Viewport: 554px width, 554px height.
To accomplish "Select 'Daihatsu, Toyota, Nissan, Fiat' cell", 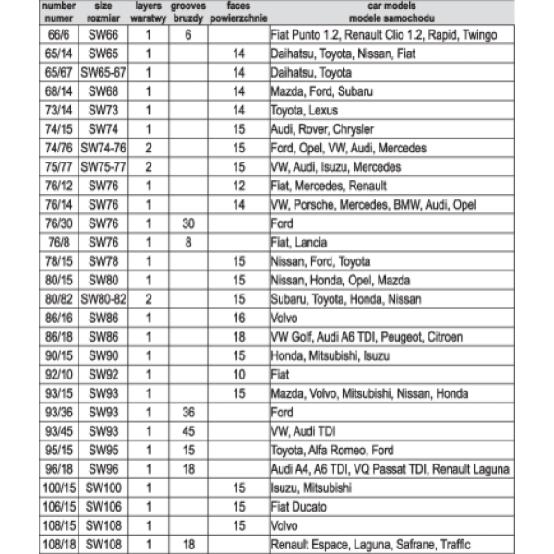I will (392, 54).
